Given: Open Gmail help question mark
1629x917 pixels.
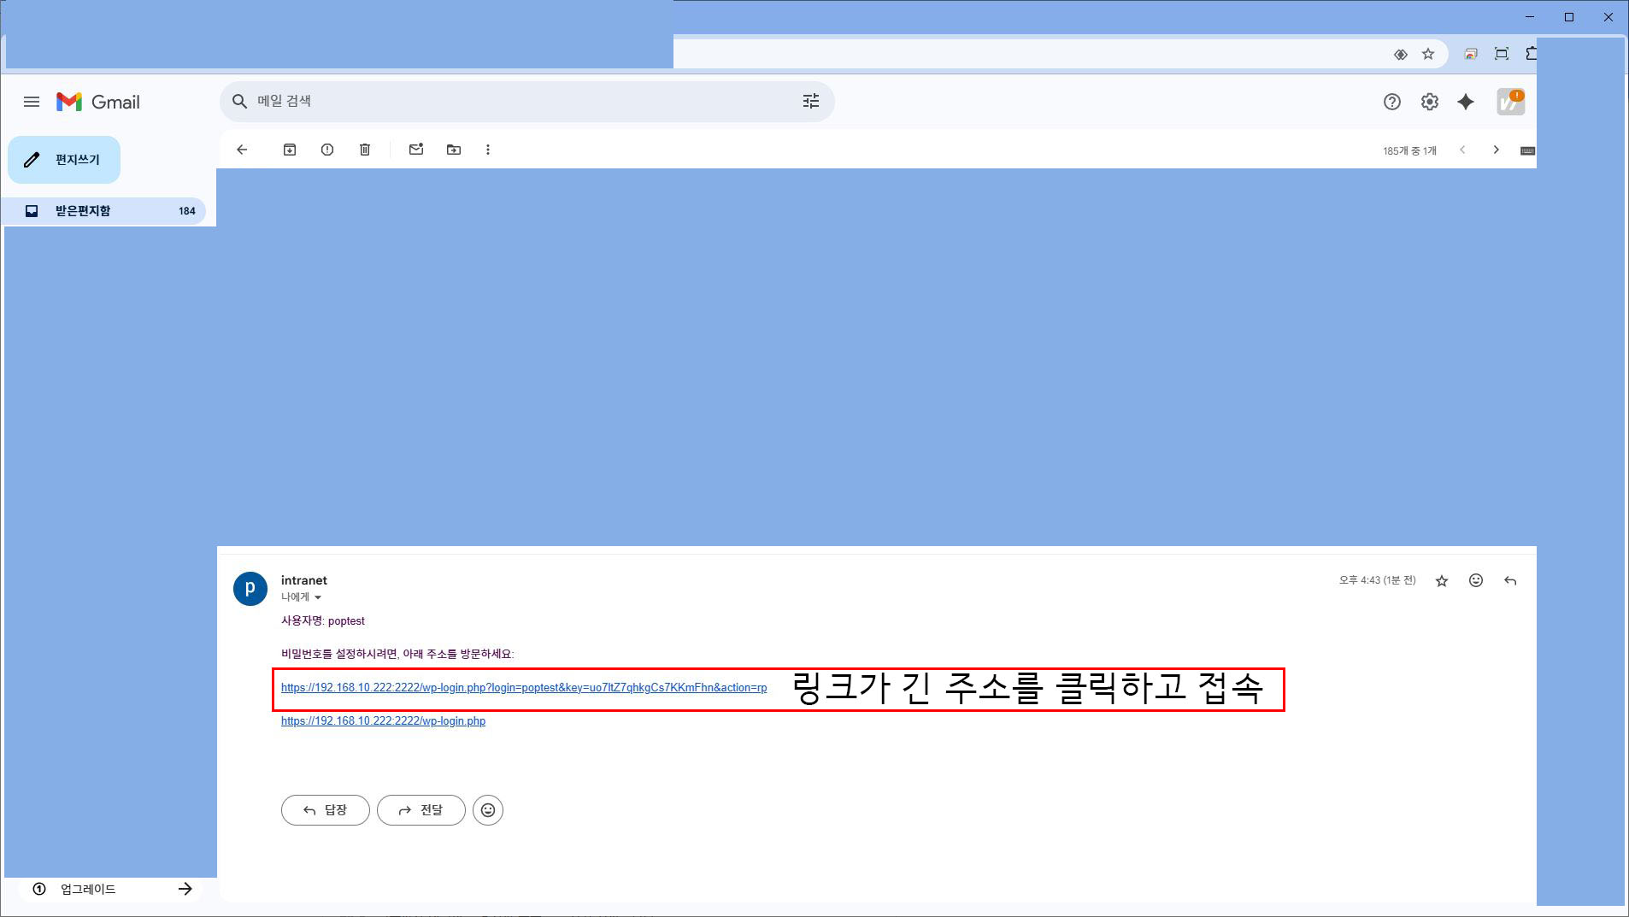Looking at the screenshot, I should pyautogui.click(x=1391, y=102).
